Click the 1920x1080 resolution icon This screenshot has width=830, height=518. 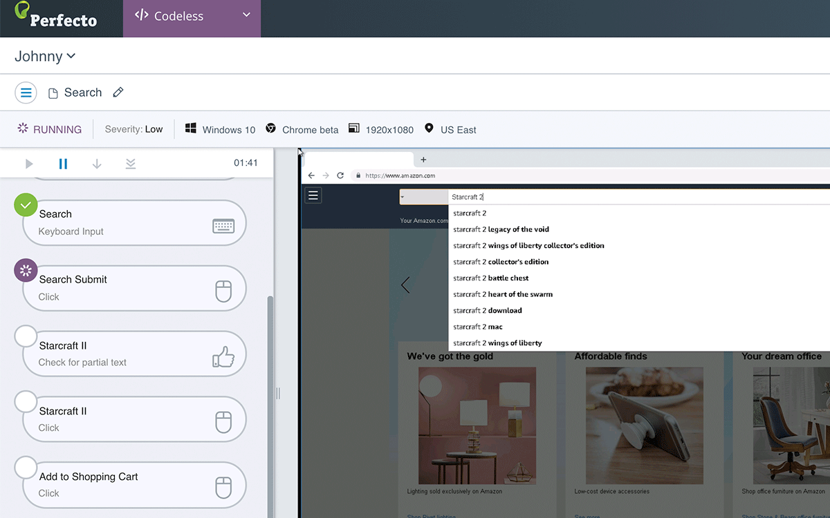(x=354, y=128)
